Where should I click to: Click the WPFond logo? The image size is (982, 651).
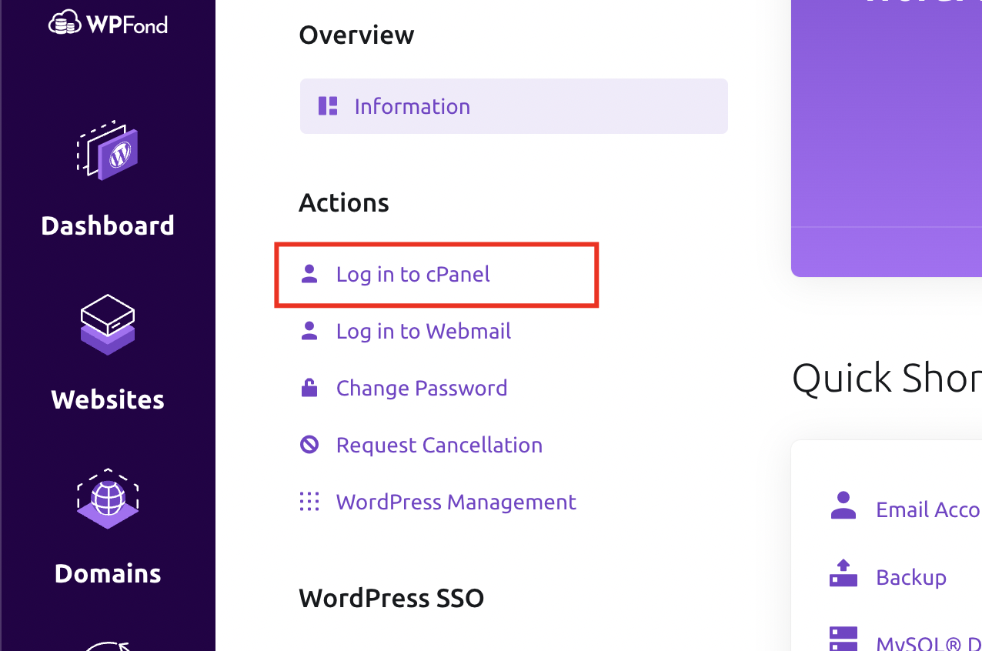(x=108, y=23)
